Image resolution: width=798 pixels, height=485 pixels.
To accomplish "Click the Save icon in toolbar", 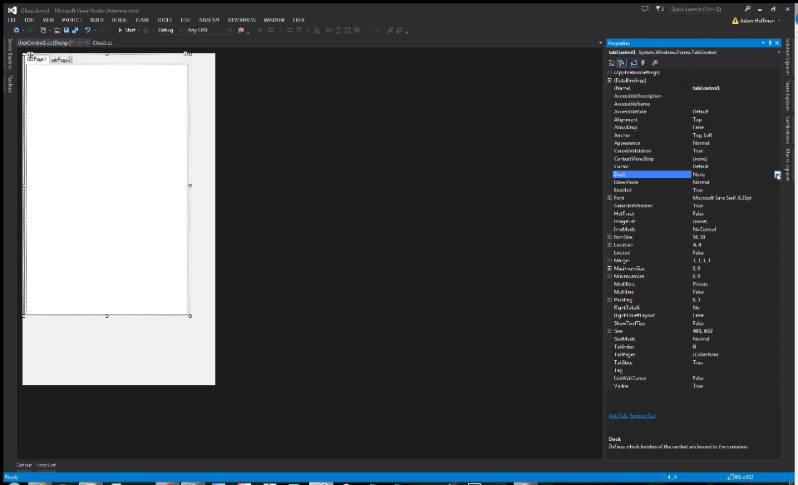I will tap(66, 30).
